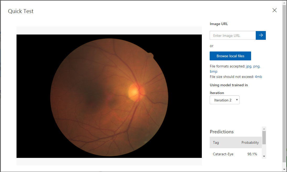The height and width of the screenshot is (172, 287).
Task: Open the Iteration 2 dropdown
Action: pyautogui.click(x=225, y=100)
